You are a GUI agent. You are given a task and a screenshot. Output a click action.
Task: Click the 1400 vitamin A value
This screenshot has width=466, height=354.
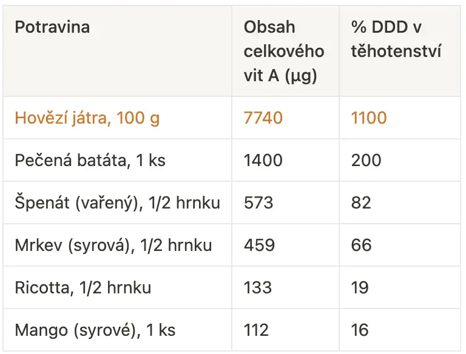pyautogui.click(x=263, y=161)
